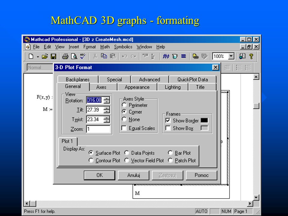Click the bulleted list toolbar icon

click(239, 67)
